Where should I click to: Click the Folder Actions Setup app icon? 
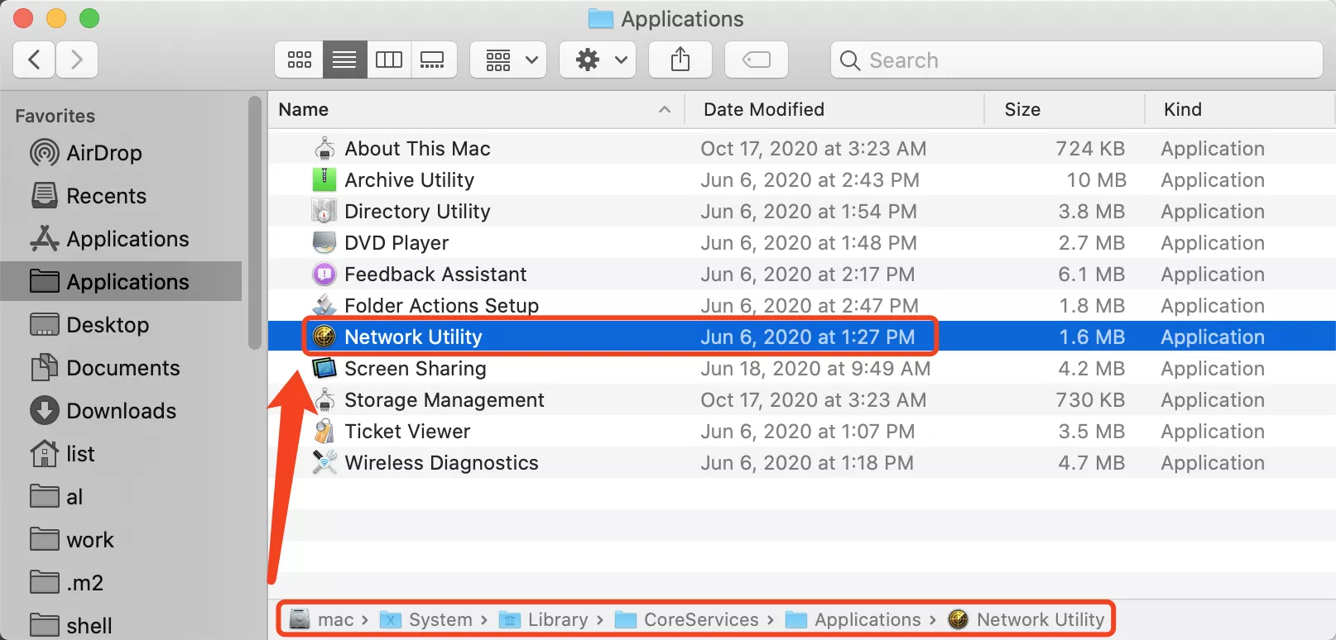pyautogui.click(x=324, y=306)
